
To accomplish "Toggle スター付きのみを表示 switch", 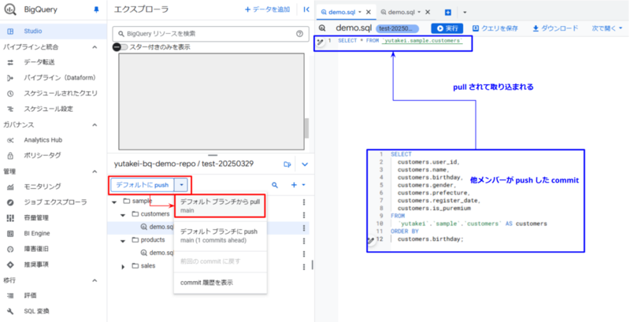I will [120, 47].
